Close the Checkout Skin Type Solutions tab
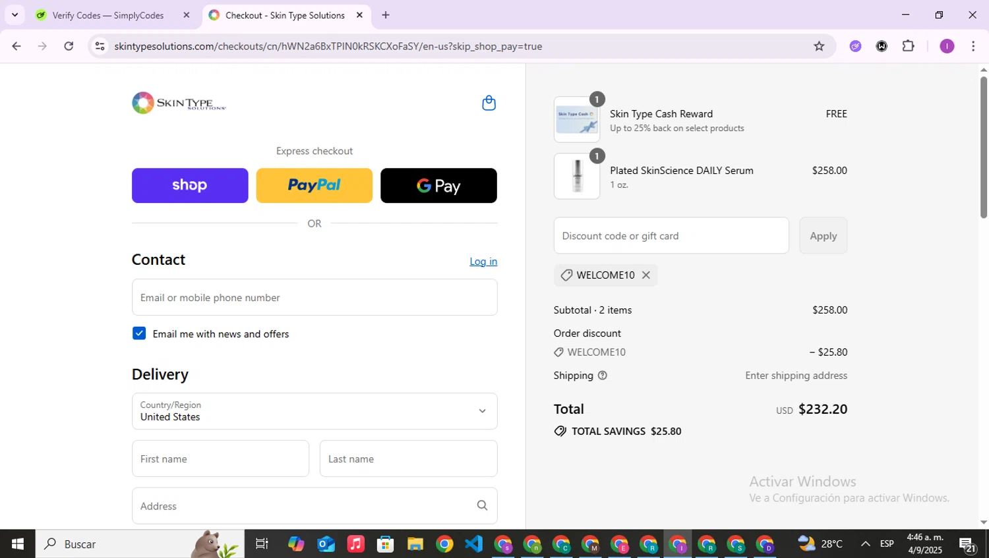This screenshot has height=558, width=989. pos(359,15)
